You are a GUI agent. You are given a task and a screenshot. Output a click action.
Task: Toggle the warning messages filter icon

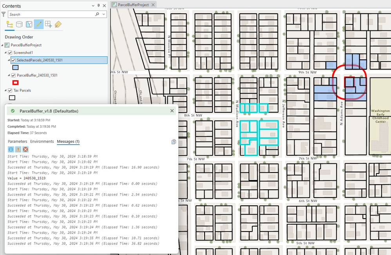(18, 149)
